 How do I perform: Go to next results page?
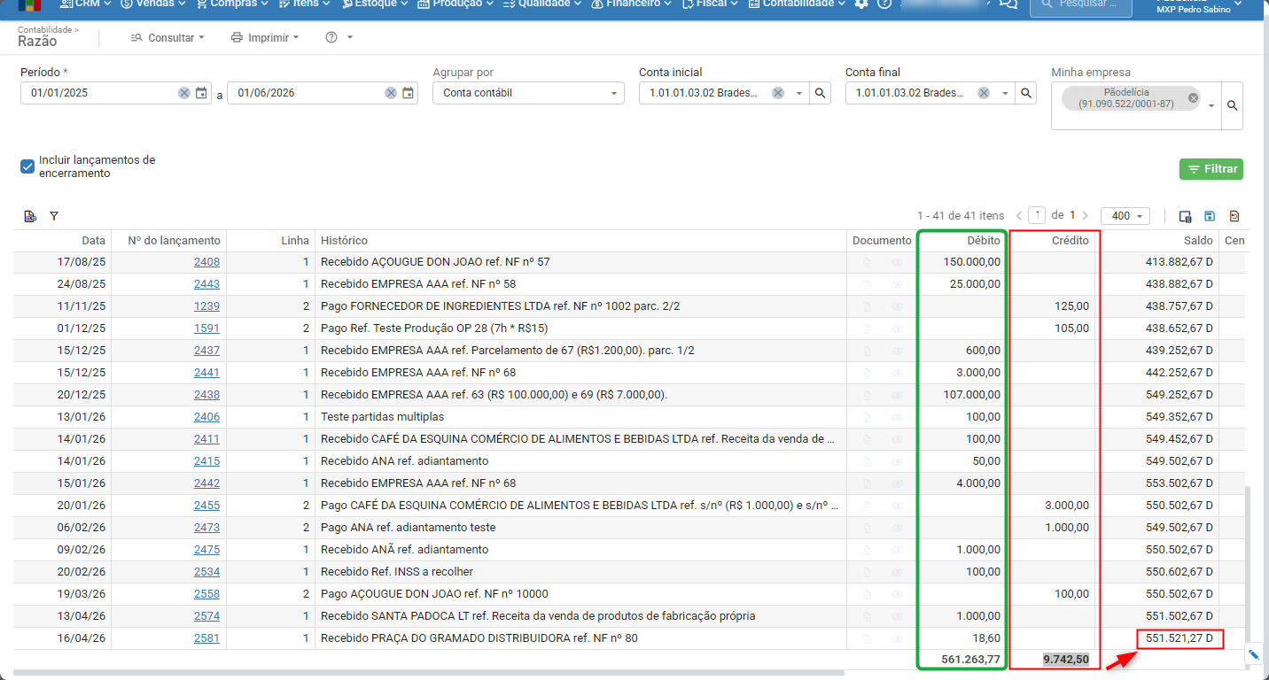point(1086,215)
